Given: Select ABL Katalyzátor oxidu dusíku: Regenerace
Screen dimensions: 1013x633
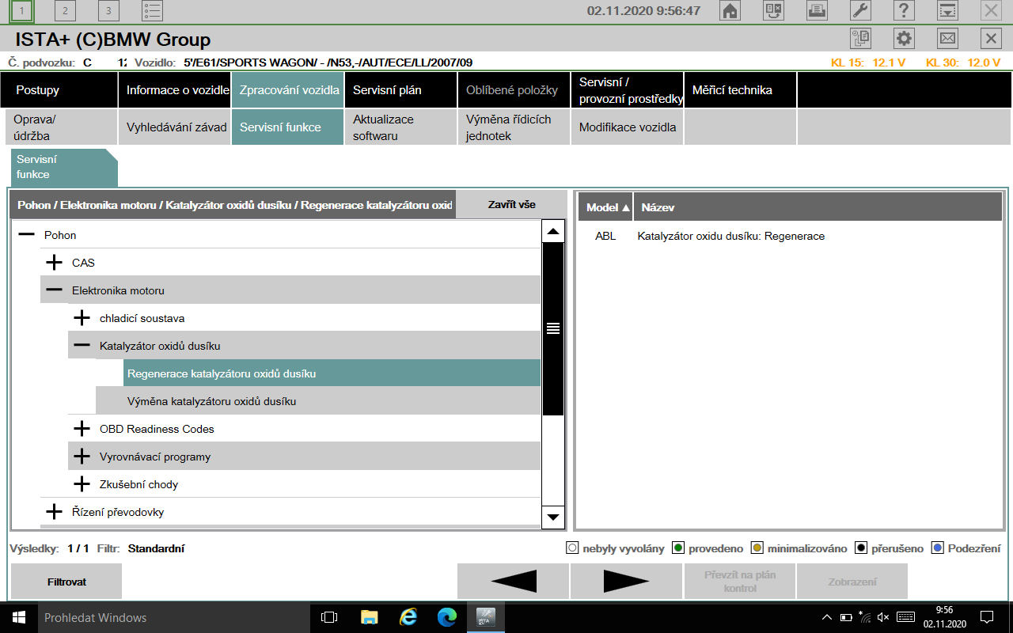Looking at the screenshot, I should 791,236.
